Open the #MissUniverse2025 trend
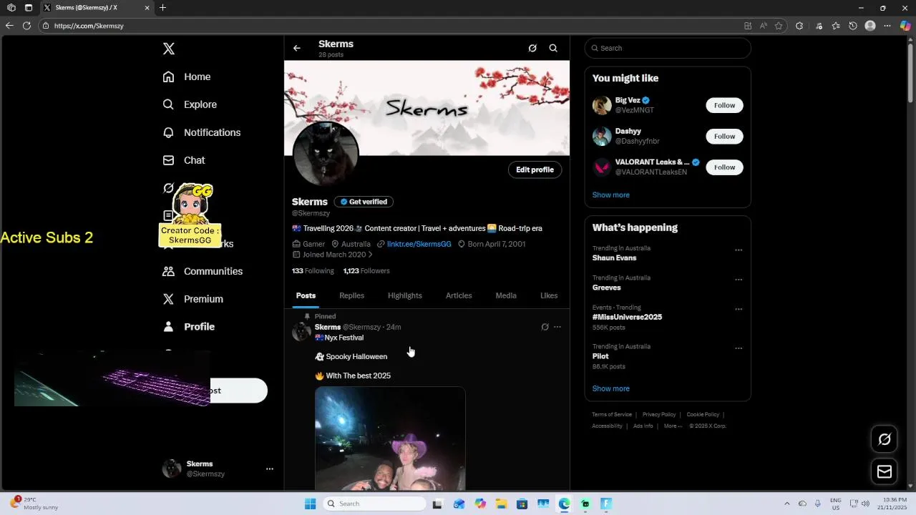Viewport: 916px width, 515px height. [627, 317]
